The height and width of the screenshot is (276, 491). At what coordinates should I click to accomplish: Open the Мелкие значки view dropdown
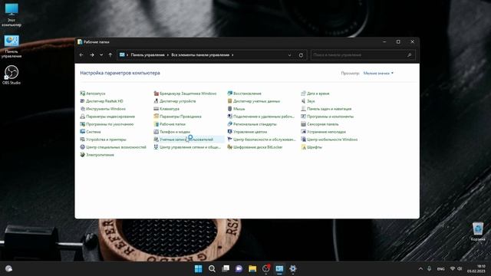click(378, 74)
